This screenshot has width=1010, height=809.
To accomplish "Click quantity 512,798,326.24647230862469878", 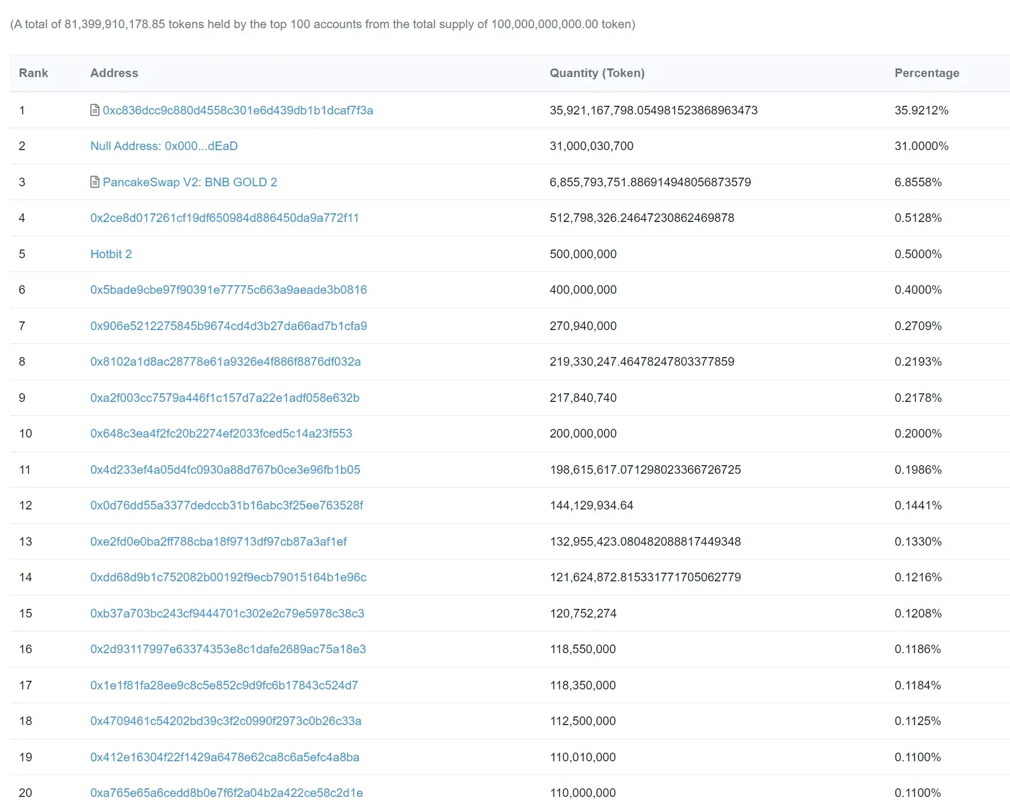I will pos(642,218).
